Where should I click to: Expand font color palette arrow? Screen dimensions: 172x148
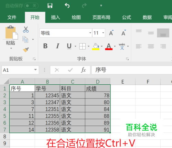115,46
